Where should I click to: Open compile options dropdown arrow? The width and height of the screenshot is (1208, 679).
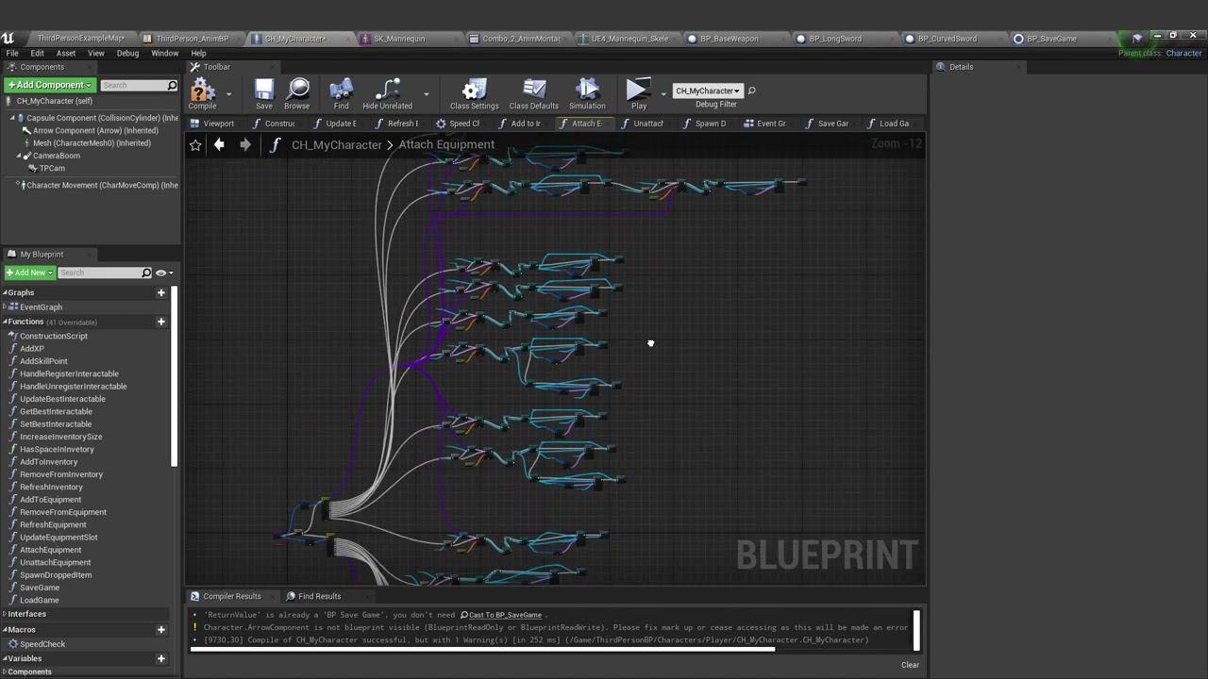point(228,93)
